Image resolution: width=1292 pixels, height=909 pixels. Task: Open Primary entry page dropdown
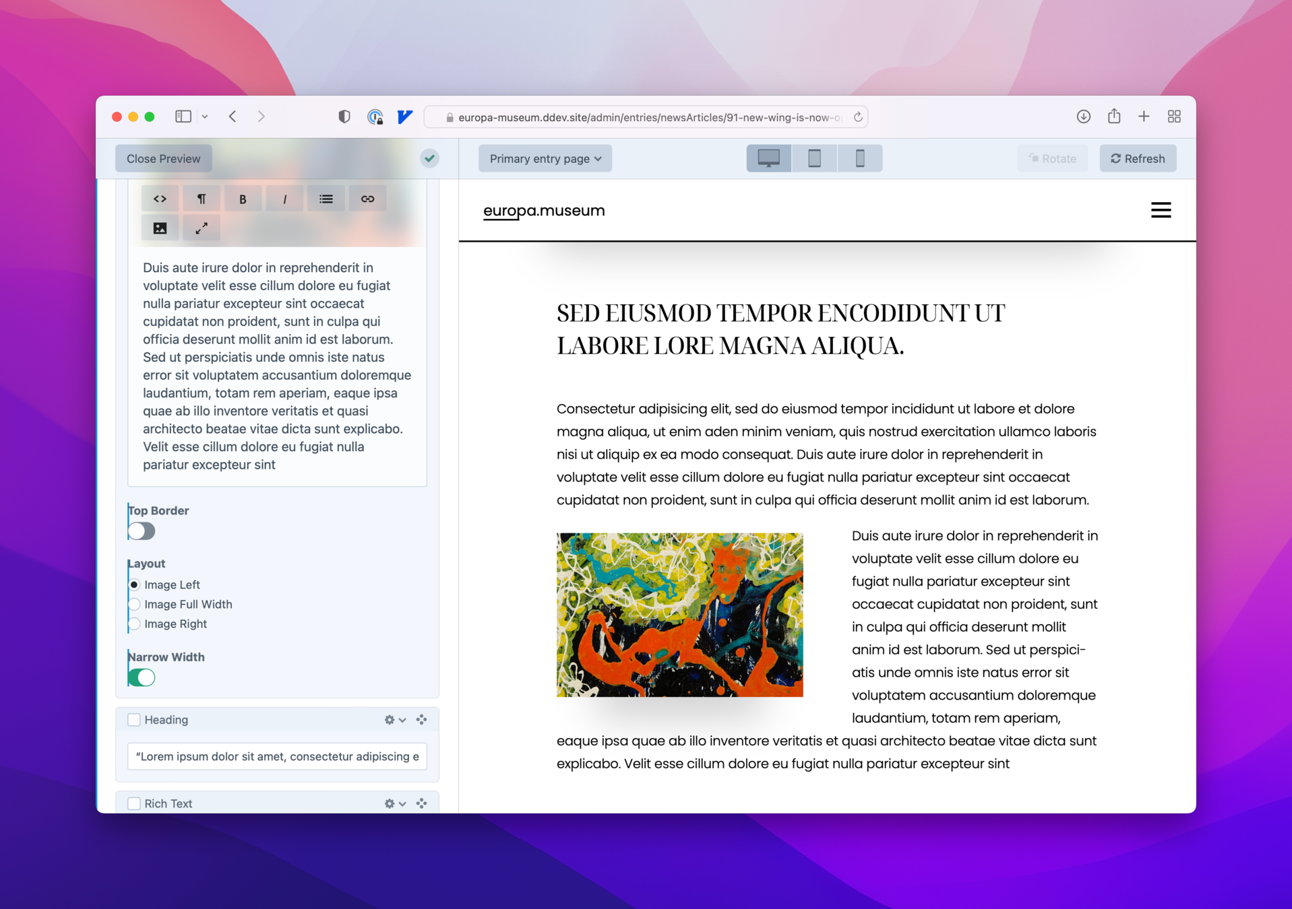[545, 158]
